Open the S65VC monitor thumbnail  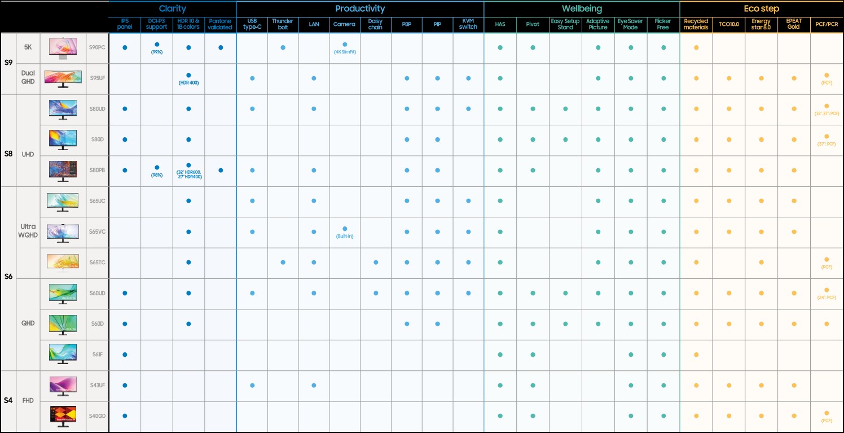click(63, 232)
